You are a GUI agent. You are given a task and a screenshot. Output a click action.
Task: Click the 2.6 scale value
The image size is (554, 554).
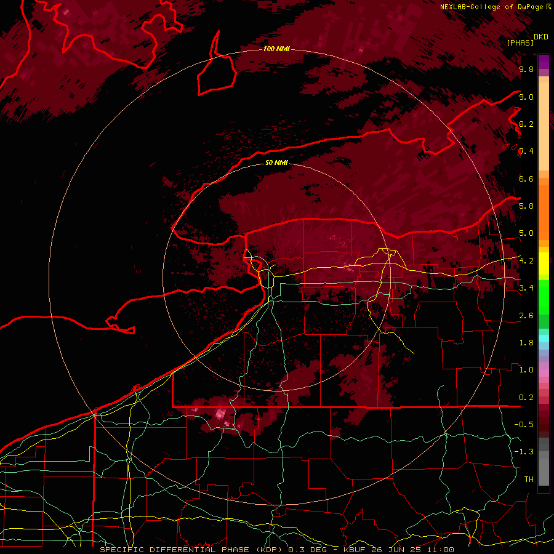click(x=526, y=316)
